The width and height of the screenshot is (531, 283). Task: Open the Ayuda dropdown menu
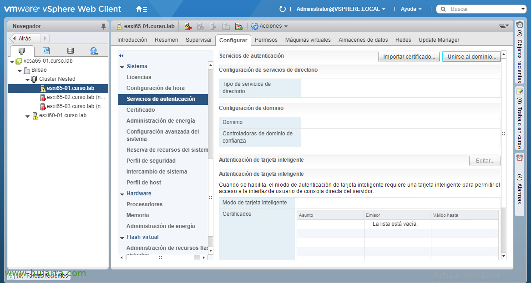point(411,9)
